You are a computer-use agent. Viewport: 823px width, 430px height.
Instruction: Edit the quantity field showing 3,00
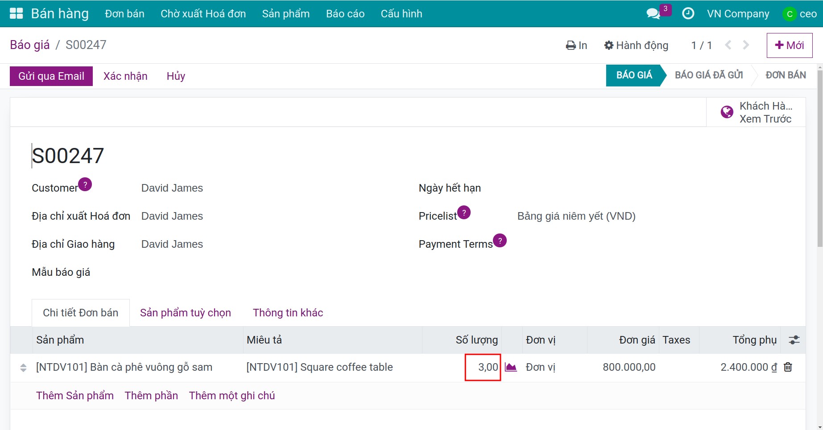pos(483,367)
